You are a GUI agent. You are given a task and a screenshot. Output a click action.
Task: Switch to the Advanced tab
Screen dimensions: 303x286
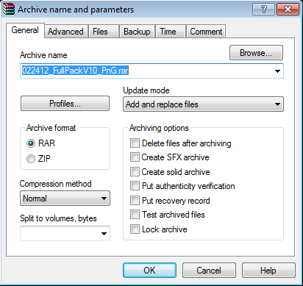[x=65, y=32]
